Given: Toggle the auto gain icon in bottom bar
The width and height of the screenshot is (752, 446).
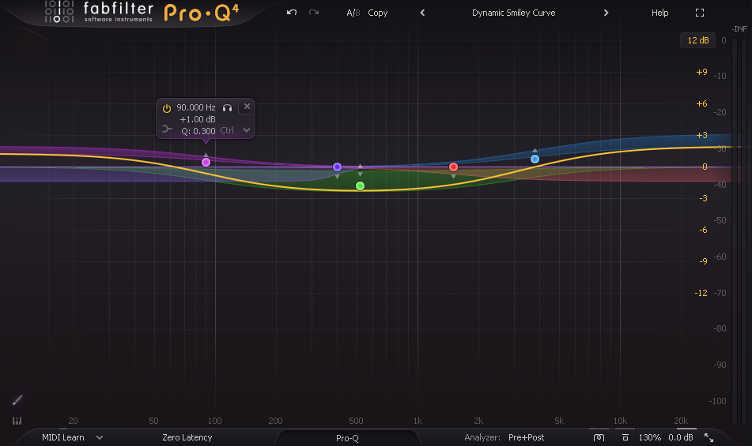Looking at the screenshot, I should pyautogui.click(x=625, y=437).
